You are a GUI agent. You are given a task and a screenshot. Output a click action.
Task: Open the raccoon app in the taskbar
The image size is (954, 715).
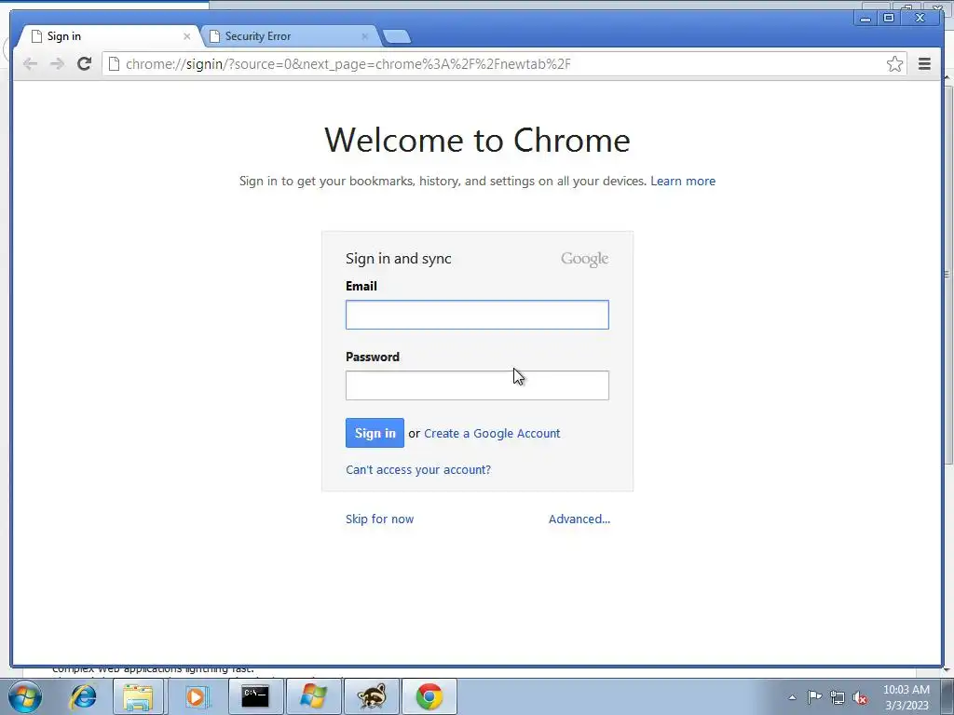(x=371, y=696)
